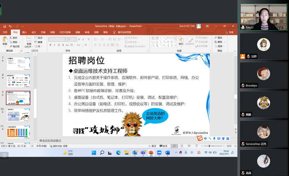Toggle the Notes (备注) pane in status bar
Viewport: 289px width, 176px height.
pos(152,146)
